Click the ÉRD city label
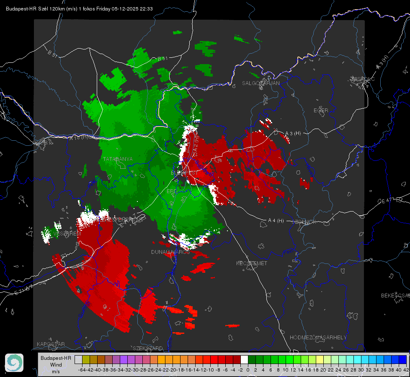 click(x=172, y=191)
